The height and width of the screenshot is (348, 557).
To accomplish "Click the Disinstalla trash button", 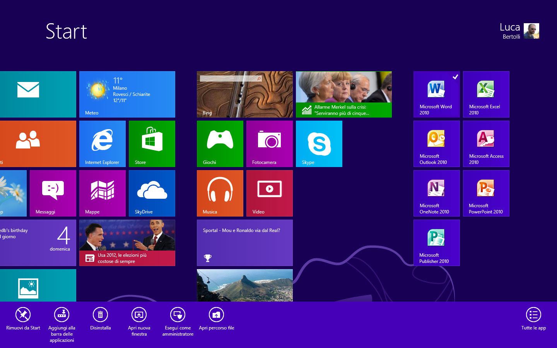I will (x=101, y=319).
